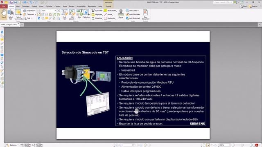Rotate view clockwise
This screenshot has width=262, height=147.
[x=58, y=15]
